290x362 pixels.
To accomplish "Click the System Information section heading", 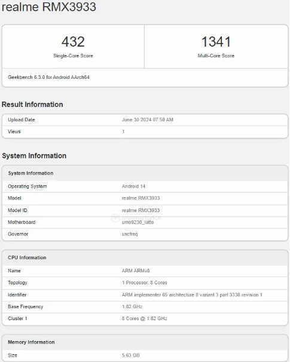I will tap(34, 155).
